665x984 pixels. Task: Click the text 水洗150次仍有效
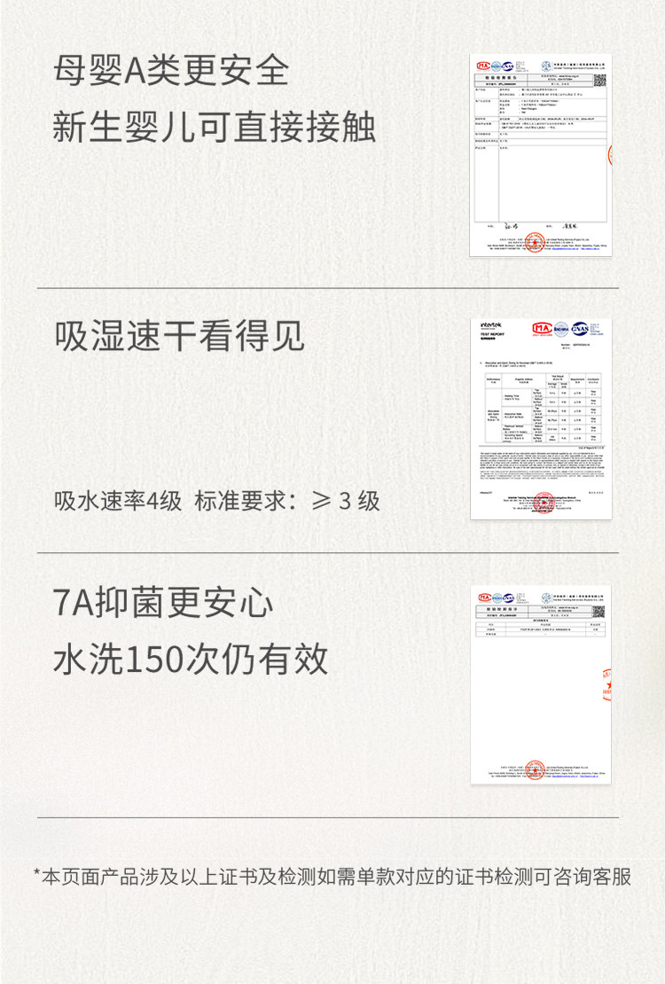191,659
